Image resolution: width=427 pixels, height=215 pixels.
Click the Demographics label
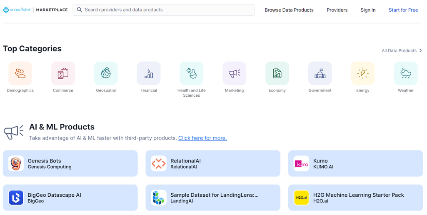click(x=20, y=90)
